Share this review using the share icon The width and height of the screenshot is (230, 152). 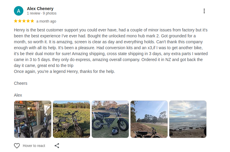pyautogui.click(x=57, y=146)
